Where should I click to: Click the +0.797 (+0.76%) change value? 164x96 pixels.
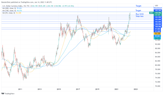68,6
